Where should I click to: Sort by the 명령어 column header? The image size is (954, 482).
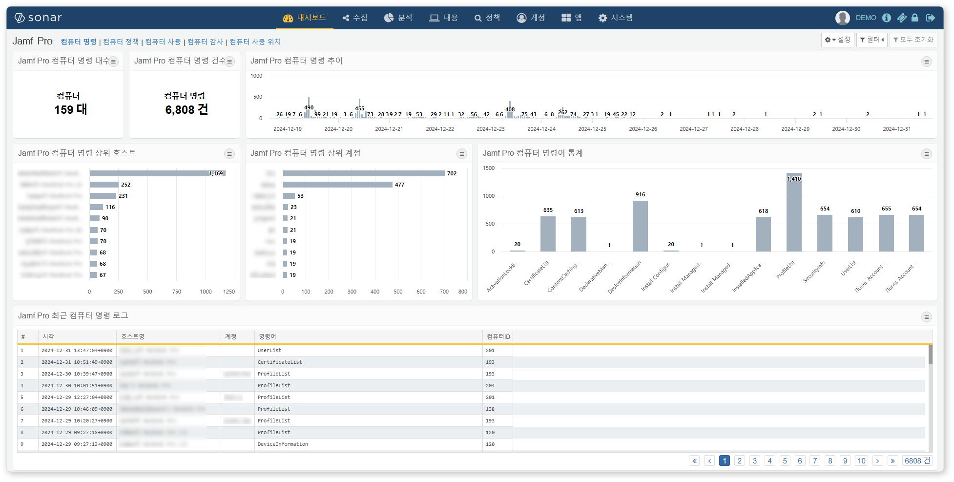tap(368, 336)
